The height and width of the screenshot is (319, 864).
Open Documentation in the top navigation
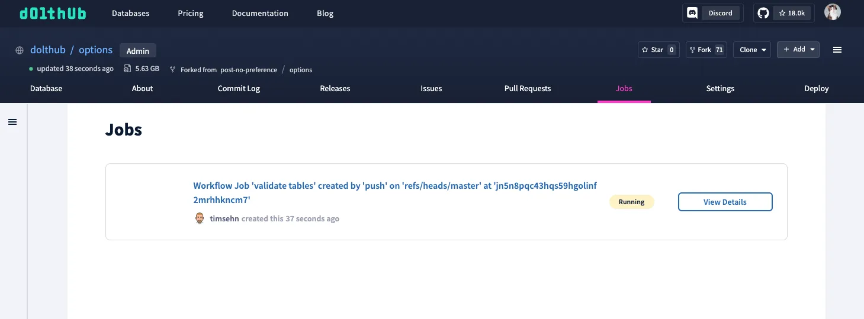[260, 13]
